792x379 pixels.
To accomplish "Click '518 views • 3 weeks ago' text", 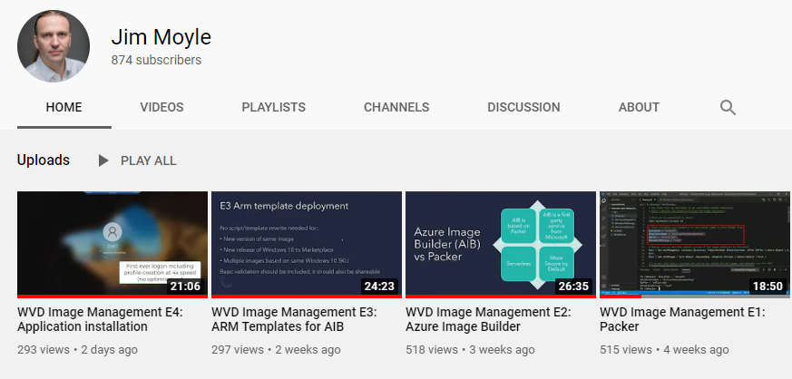I will point(470,350).
